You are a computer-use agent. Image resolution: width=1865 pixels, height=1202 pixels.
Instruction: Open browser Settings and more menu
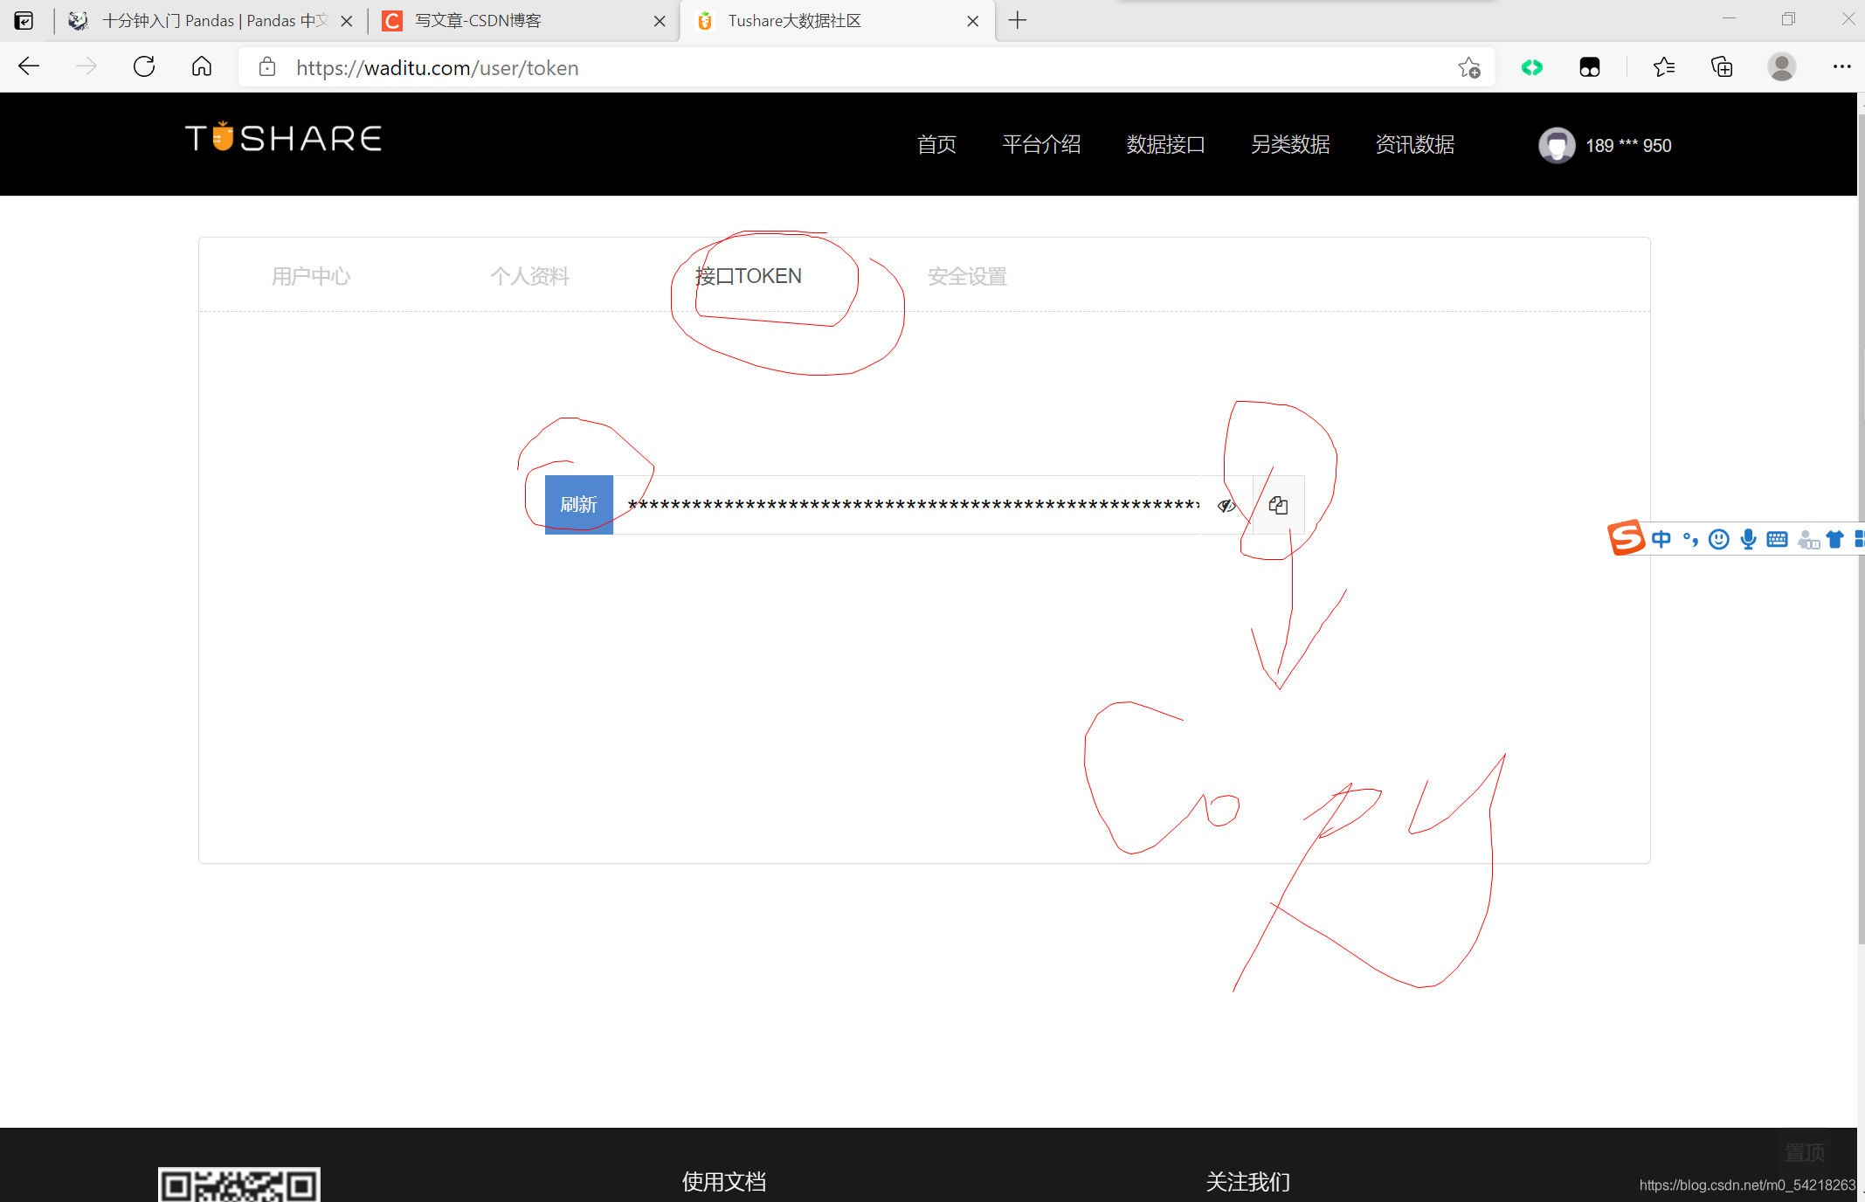click(1842, 67)
